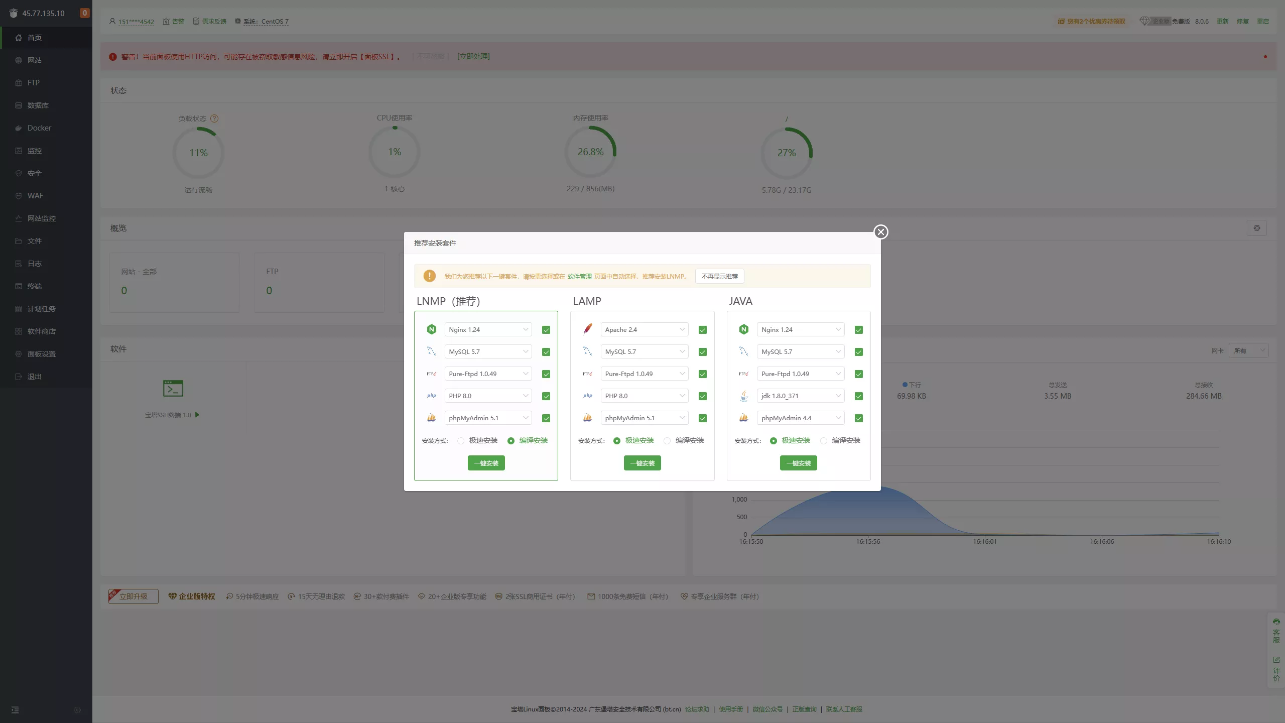Screen dimensions: 1285x723
Task: Select fast install radio under LNMP
Action: (x=461, y=441)
